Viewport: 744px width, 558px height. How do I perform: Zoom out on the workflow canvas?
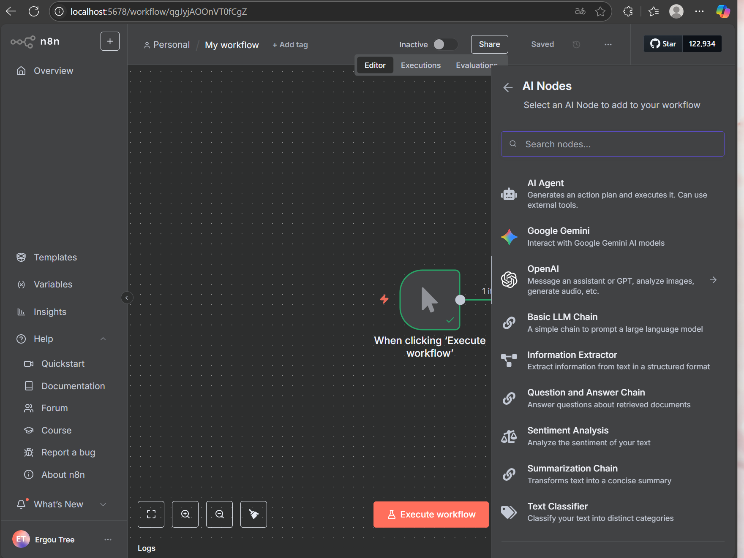pyautogui.click(x=219, y=514)
